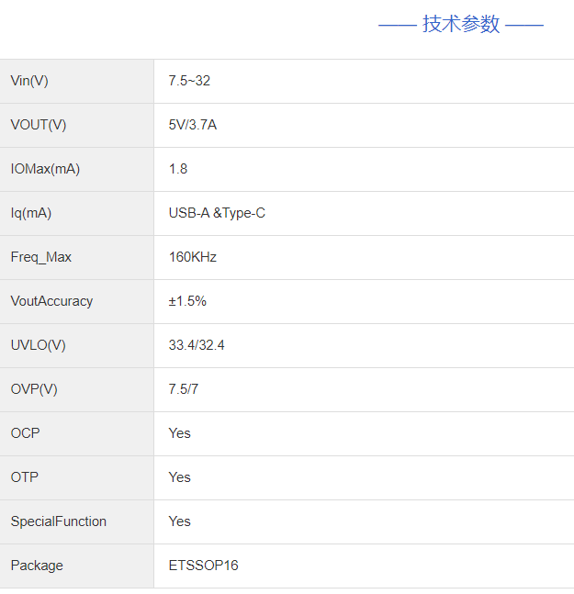Click the SpecialFunction parameter label

(x=59, y=521)
